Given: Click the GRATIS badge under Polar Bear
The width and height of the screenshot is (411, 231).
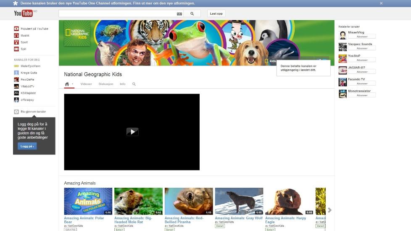Looking at the screenshot, I should [70, 230].
